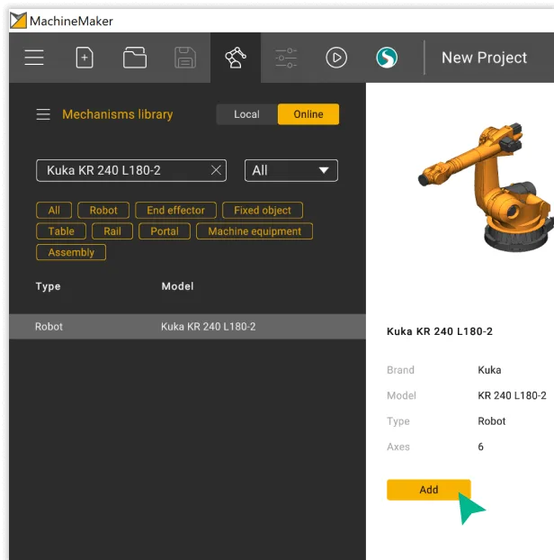Click the play simulation icon
Screen dimensions: 554x560
tap(336, 58)
